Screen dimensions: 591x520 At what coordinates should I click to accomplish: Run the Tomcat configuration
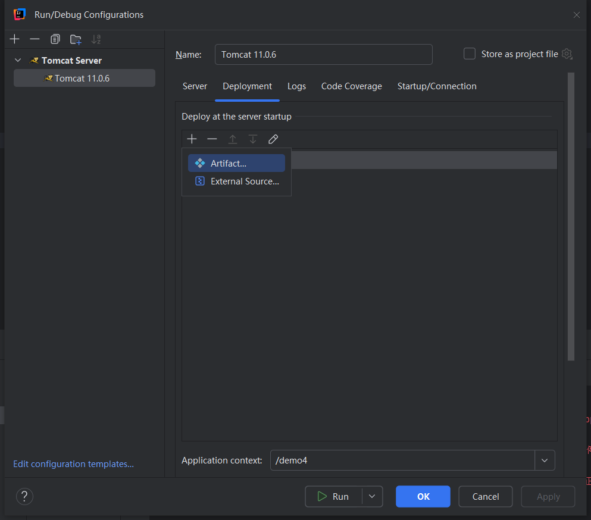pyautogui.click(x=333, y=496)
